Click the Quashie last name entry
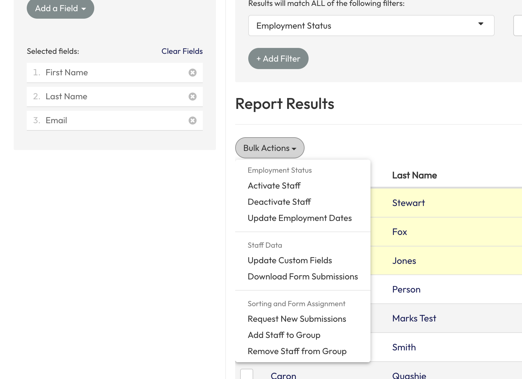This screenshot has height=379, width=522. click(x=409, y=375)
